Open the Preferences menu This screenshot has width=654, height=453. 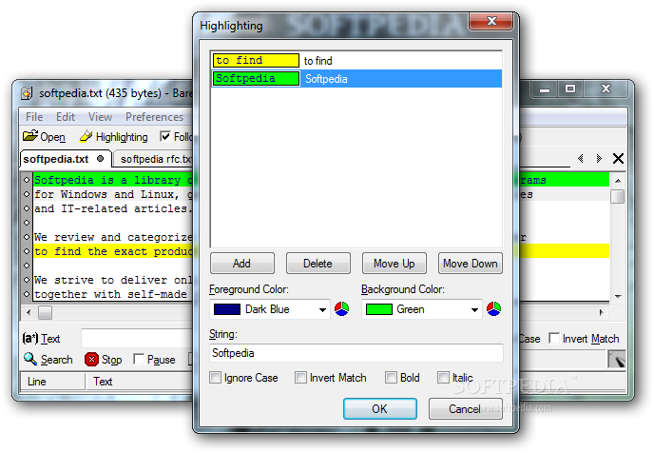tap(154, 117)
